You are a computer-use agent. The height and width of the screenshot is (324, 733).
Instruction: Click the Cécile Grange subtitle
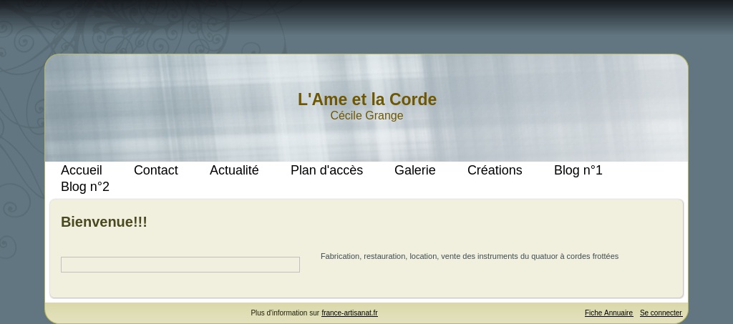367,115
